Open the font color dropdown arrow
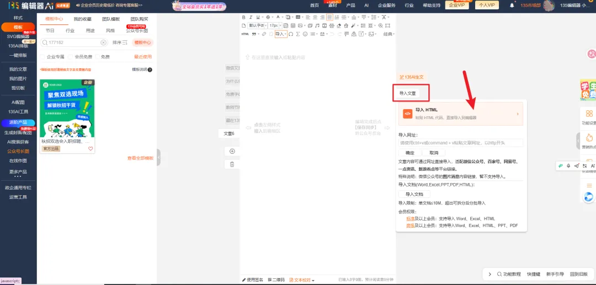596x285 pixels. pos(283,17)
